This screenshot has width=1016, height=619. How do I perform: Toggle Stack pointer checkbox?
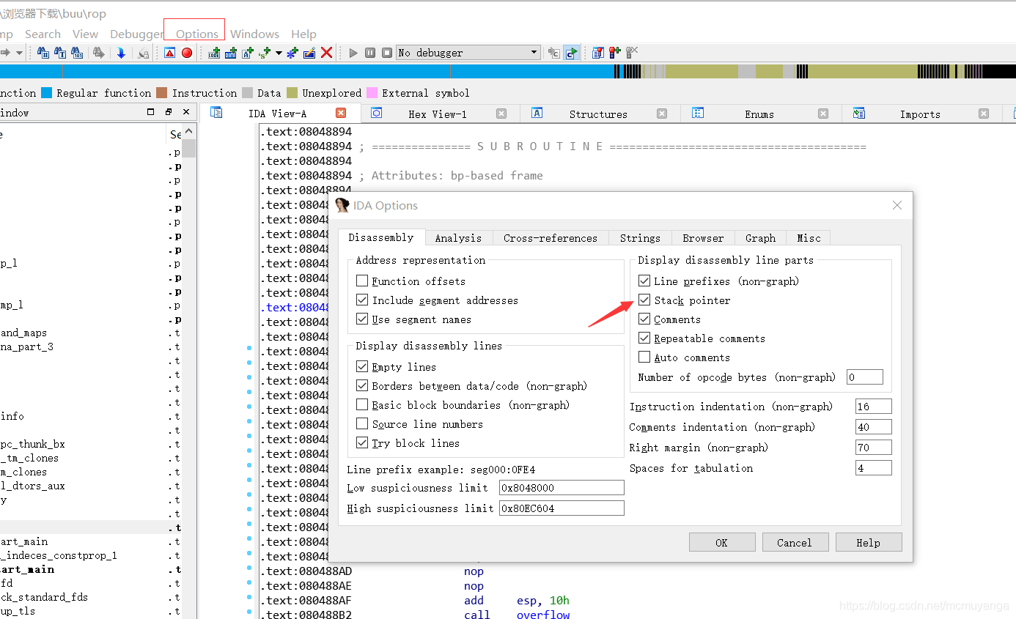tap(644, 300)
